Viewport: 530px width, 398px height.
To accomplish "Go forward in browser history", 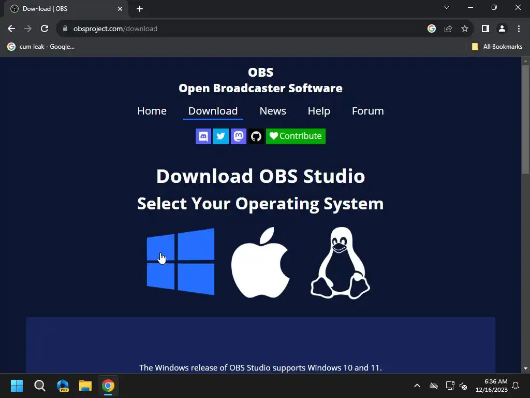I will point(28,29).
